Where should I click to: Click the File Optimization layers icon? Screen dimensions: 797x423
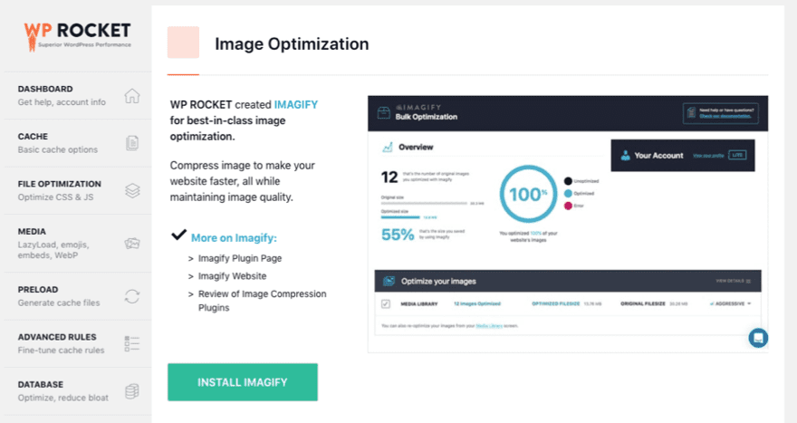pyautogui.click(x=132, y=190)
